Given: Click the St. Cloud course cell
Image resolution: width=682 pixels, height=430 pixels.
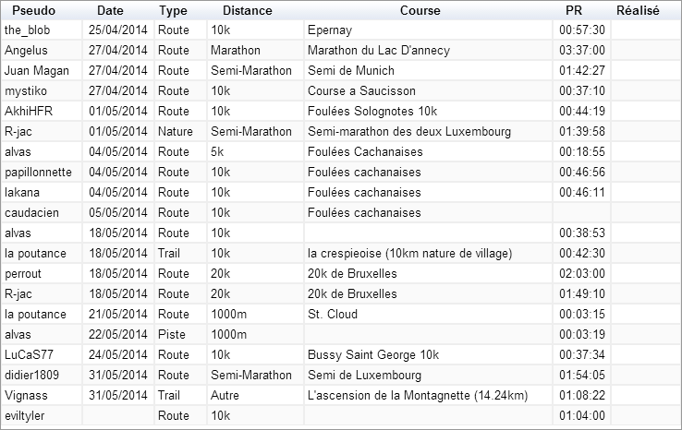Looking at the screenshot, I should pyautogui.click(x=428, y=314).
